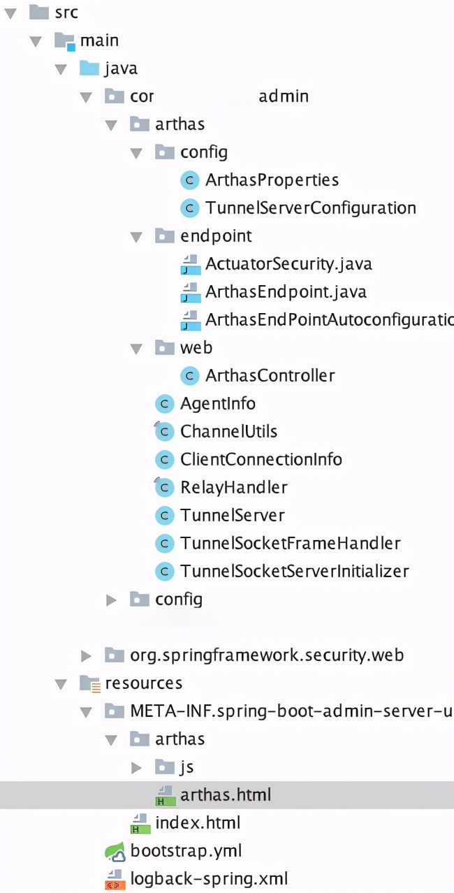This screenshot has width=454, height=893.
Task: Expand the collapsed config folder below TunnelSocketServerInitializer
Action: [111, 599]
